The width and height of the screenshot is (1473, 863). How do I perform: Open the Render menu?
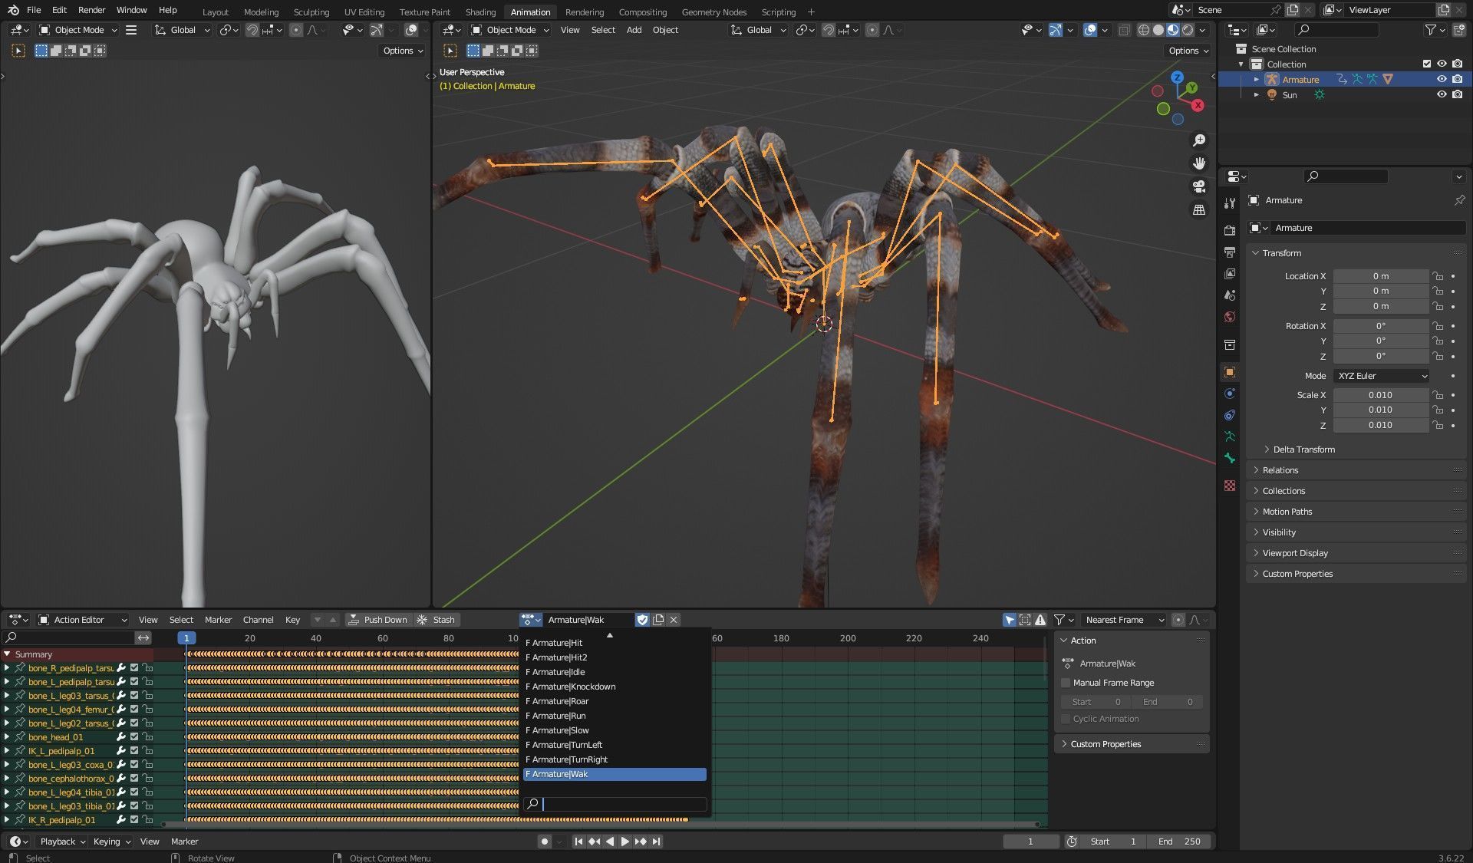pos(91,10)
